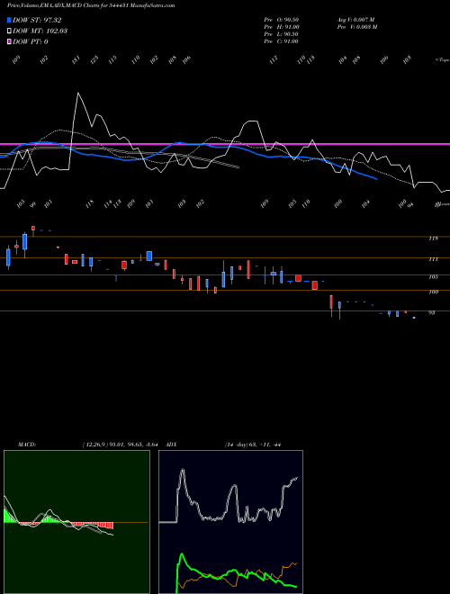The width and height of the screenshot is (450, 594).
Task: Click the ADX '(14 day) 68, +11, -44' values
Action: click(x=252, y=445)
